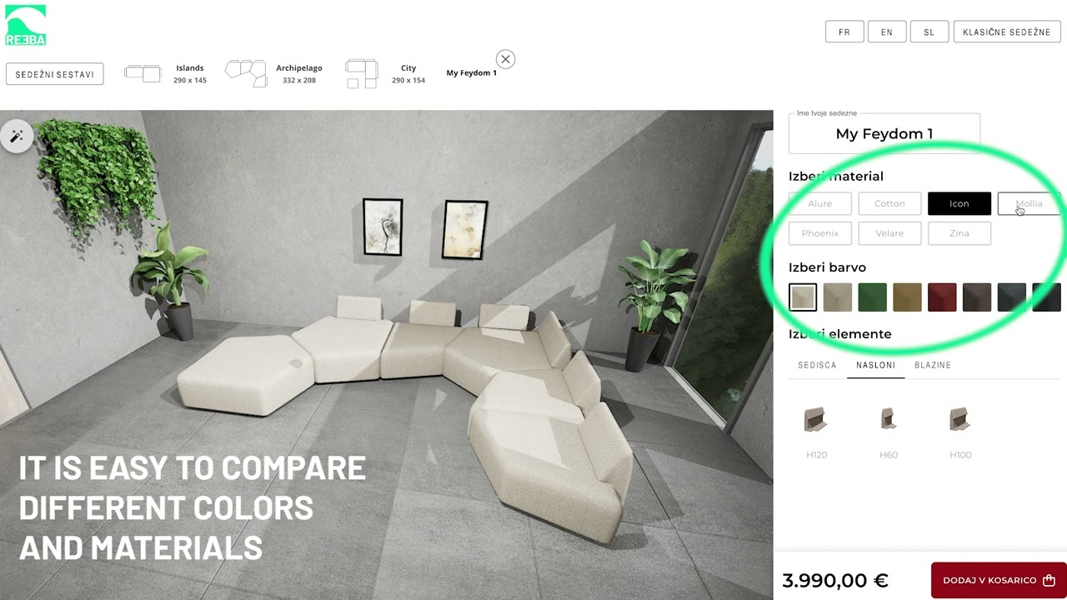Select the Cotton material option
Image resolution: width=1067 pixels, height=600 pixels.
coord(889,203)
